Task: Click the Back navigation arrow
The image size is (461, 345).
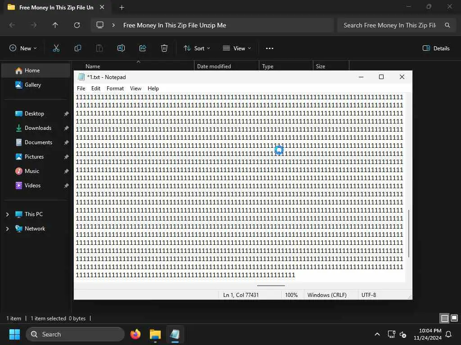Action: point(12,25)
